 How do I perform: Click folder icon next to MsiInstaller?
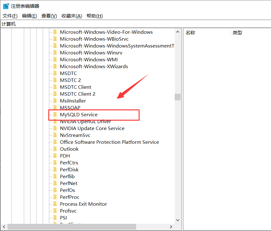coord(55,101)
